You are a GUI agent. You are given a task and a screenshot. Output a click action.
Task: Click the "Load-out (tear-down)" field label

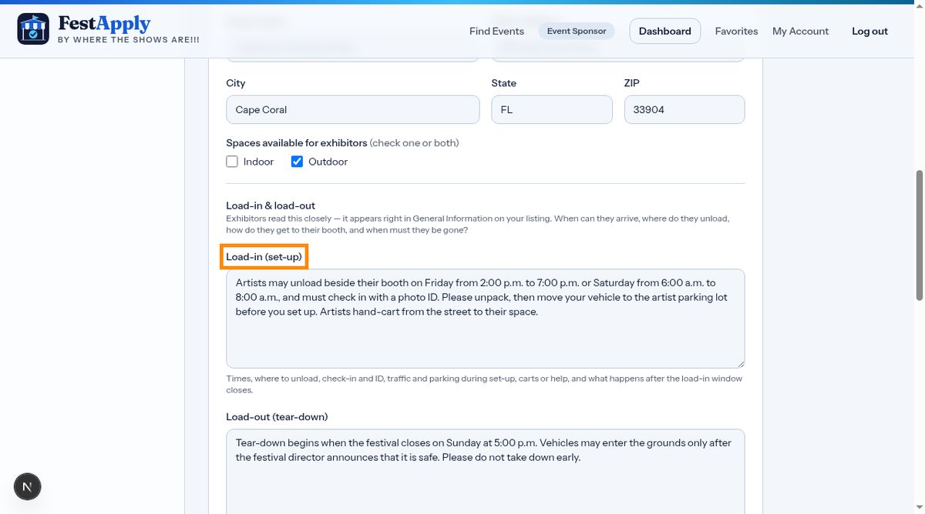pyautogui.click(x=277, y=417)
